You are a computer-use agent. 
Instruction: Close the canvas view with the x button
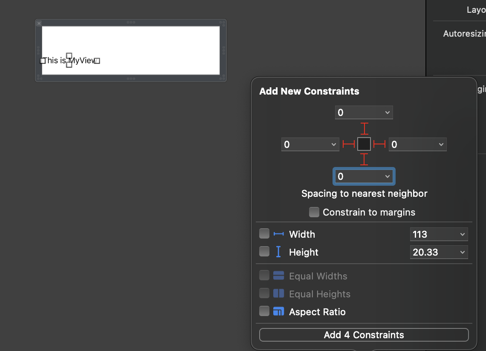(x=39, y=23)
